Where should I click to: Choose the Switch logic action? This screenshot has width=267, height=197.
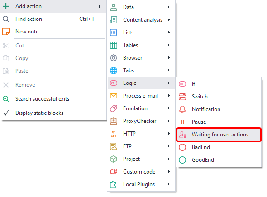219,97
